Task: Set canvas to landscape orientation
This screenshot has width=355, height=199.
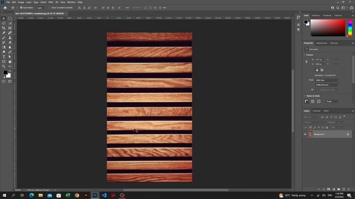Action: (x=322, y=70)
